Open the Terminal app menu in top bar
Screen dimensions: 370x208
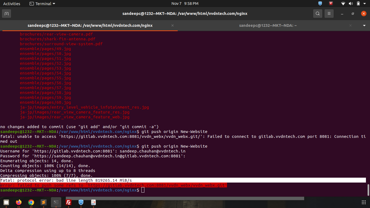point(42,4)
